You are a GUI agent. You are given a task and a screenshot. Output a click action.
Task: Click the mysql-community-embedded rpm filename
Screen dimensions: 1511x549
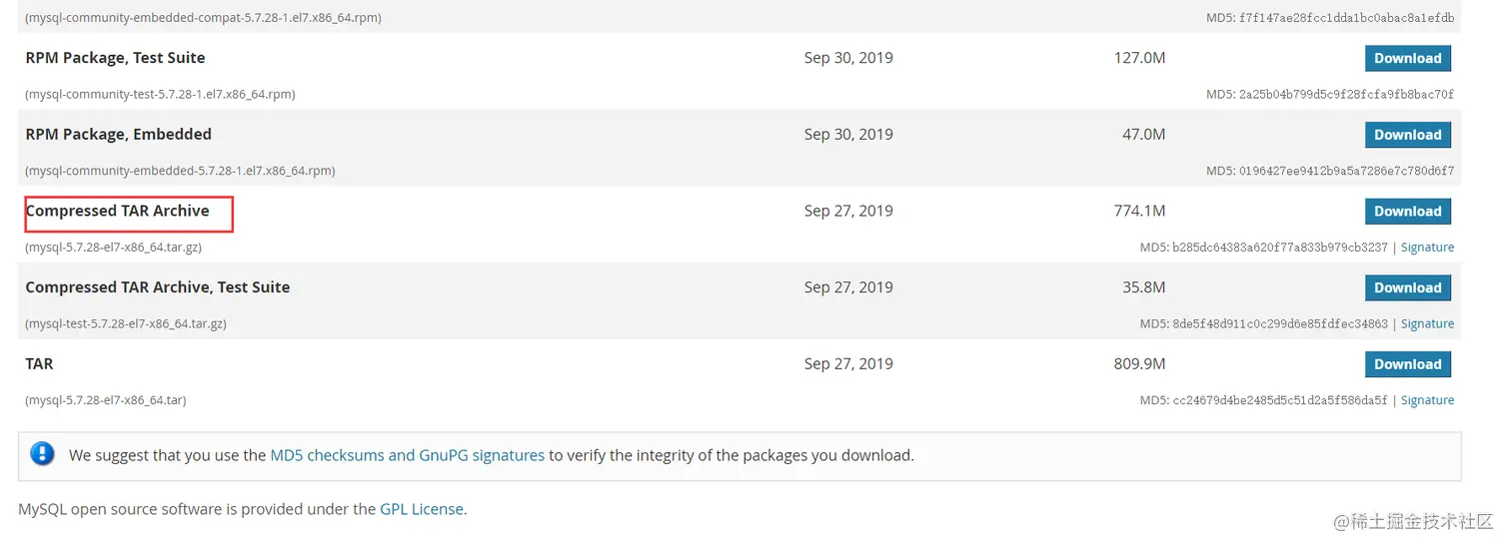point(180,171)
